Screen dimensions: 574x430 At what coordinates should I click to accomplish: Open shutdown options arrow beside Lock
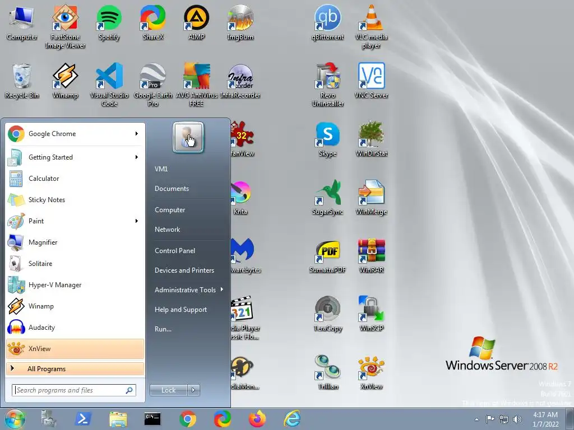(193, 390)
